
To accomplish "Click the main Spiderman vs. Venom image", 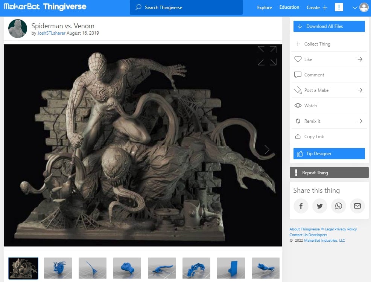I will coord(143,145).
